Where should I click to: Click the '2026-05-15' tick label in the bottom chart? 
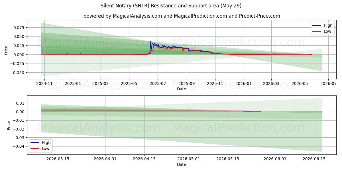(x=228, y=159)
